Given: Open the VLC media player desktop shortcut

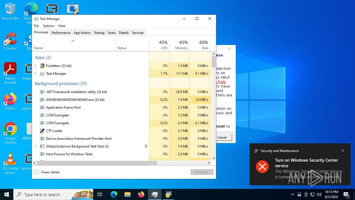Looking at the screenshot, I should pyautogui.click(x=10, y=163).
